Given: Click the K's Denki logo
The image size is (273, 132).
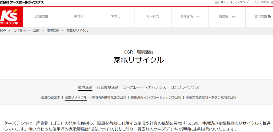Looking at the screenshot, I should click(11, 17).
